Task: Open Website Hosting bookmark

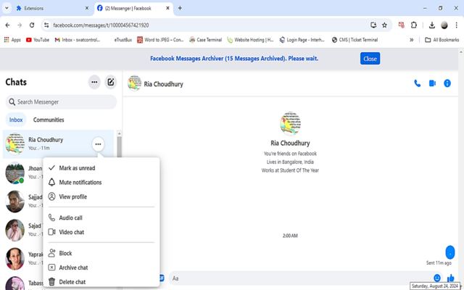Action: pyautogui.click(x=250, y=40)
